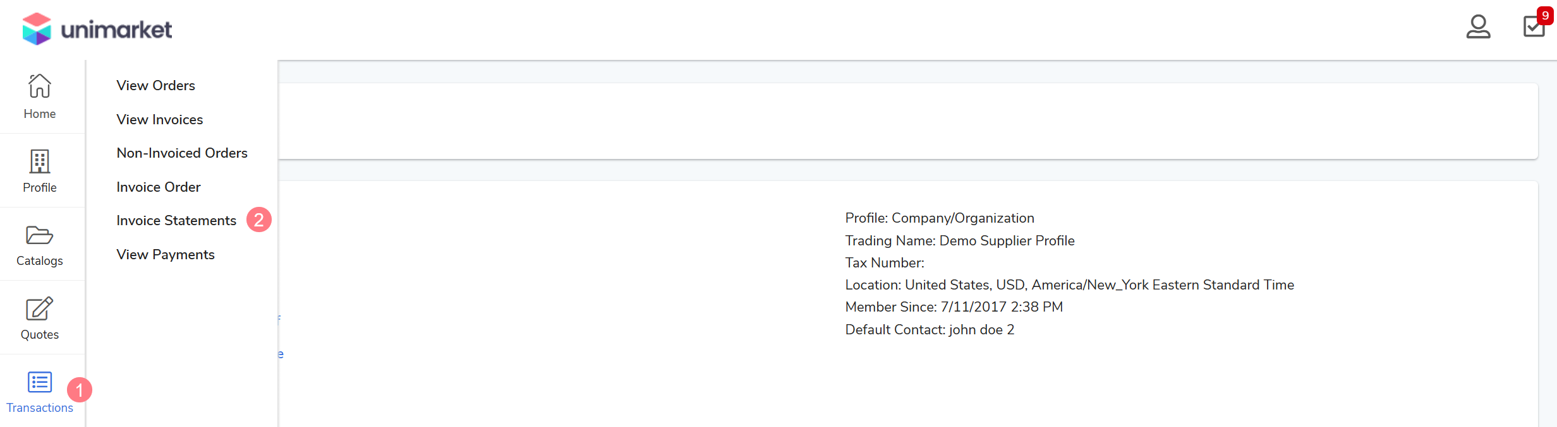Open the tasks checklist icon

pos(1534,27)
